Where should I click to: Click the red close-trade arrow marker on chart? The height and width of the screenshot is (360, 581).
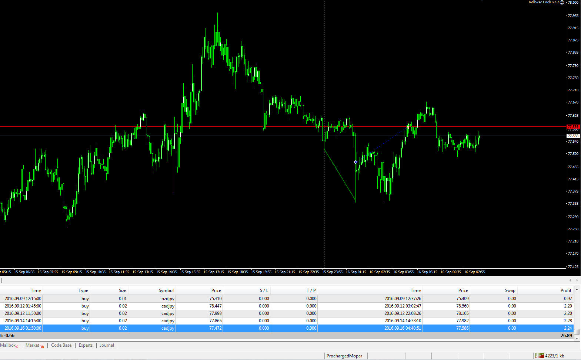[x=408, y=127]
